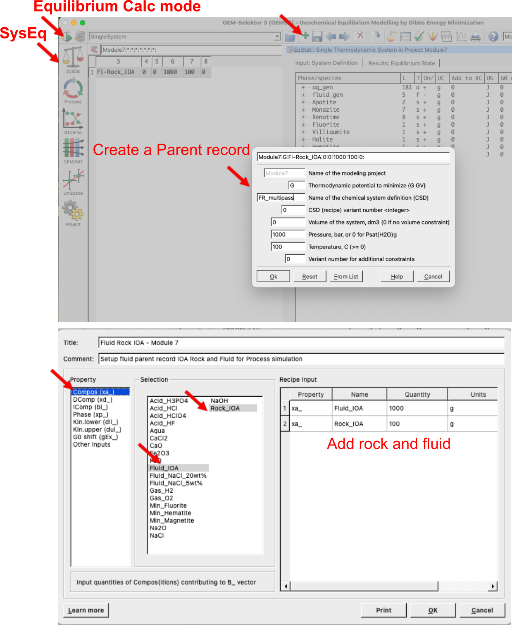Click Cancel in the record key dialog

coord(433,276)
